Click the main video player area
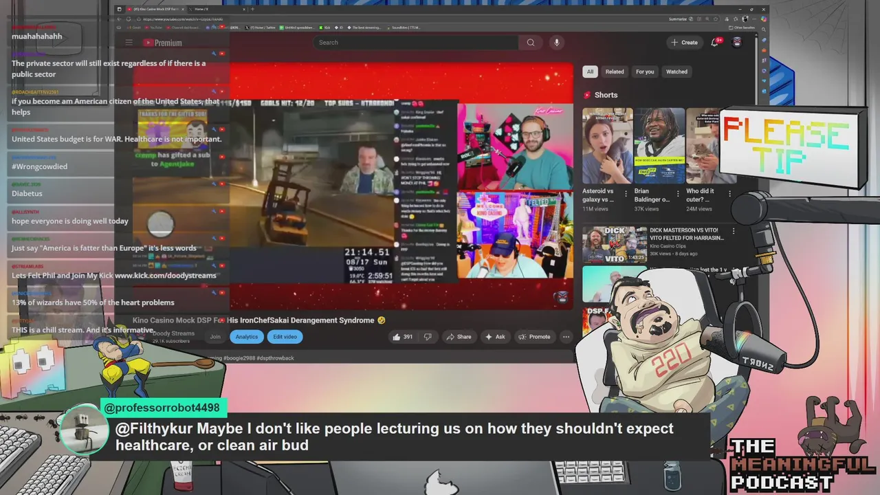Viewport: 880px width, 495px height. click(x=353, y=186)
